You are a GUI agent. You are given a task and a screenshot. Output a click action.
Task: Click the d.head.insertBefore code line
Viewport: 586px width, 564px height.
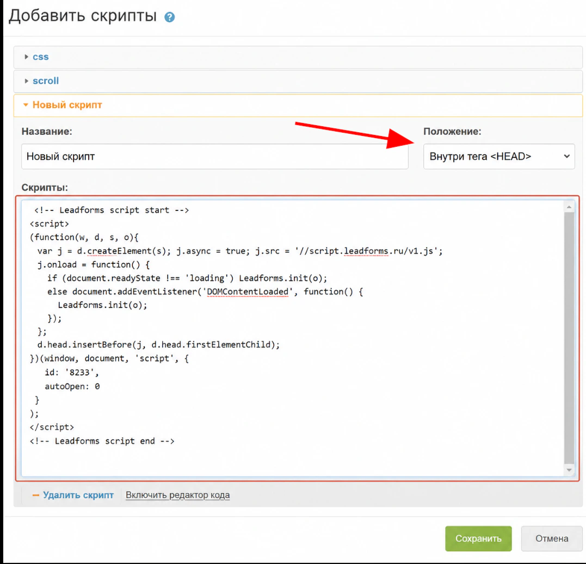[158, 345]
